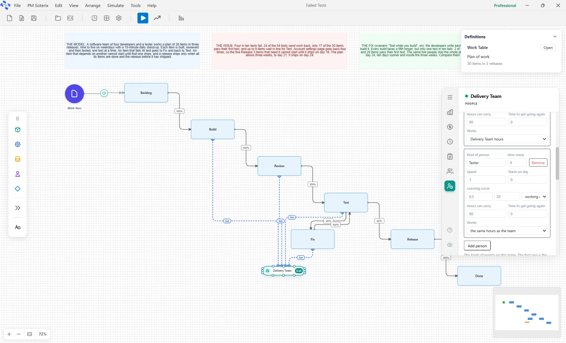Click the table grid toolbar icon
This screenshot has width=566, height=343.
(106, 18)
